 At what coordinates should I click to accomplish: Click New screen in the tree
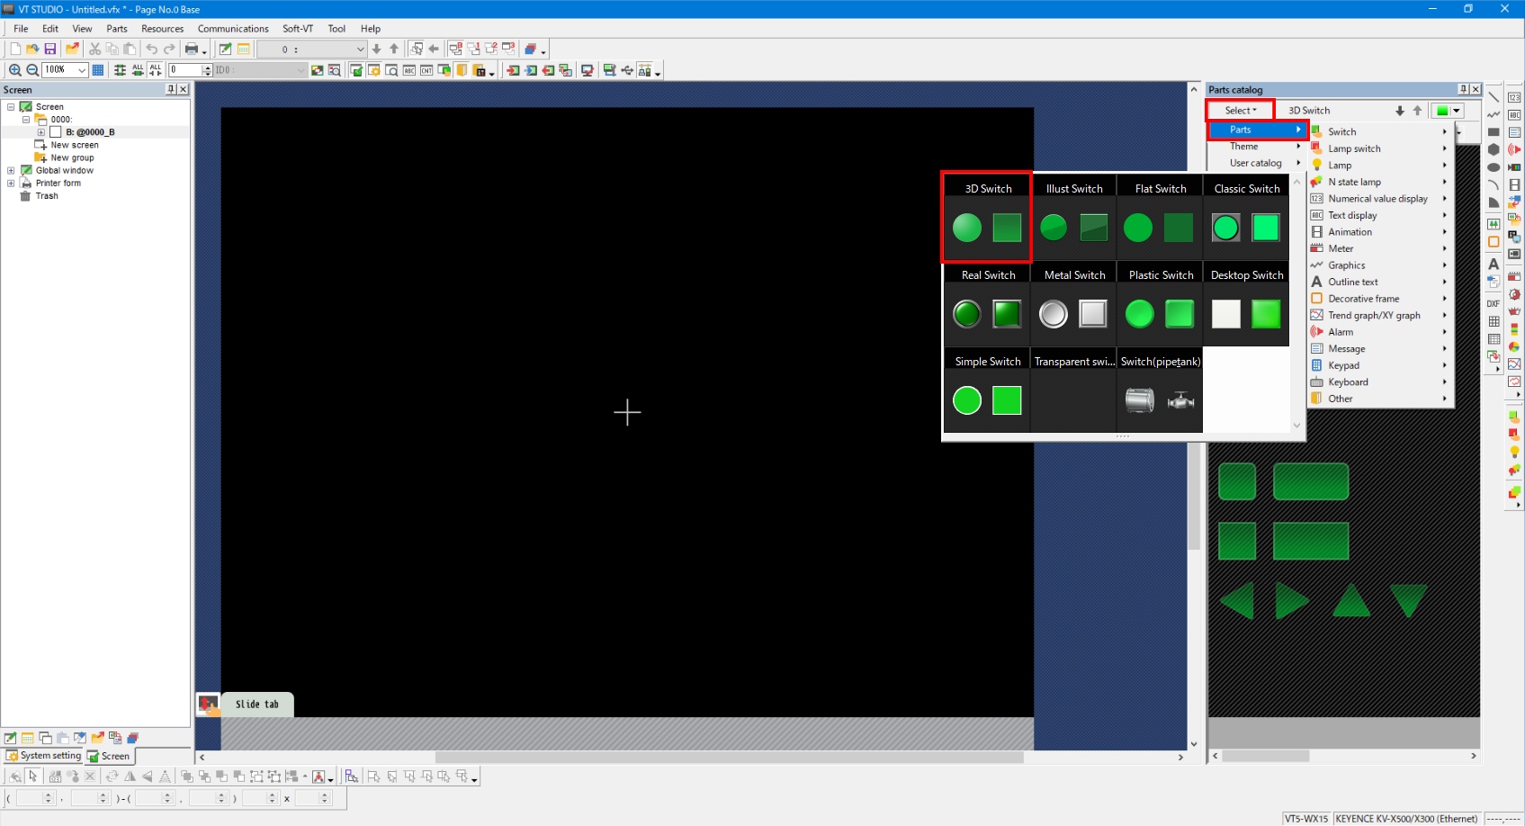(x=75, y=145)
